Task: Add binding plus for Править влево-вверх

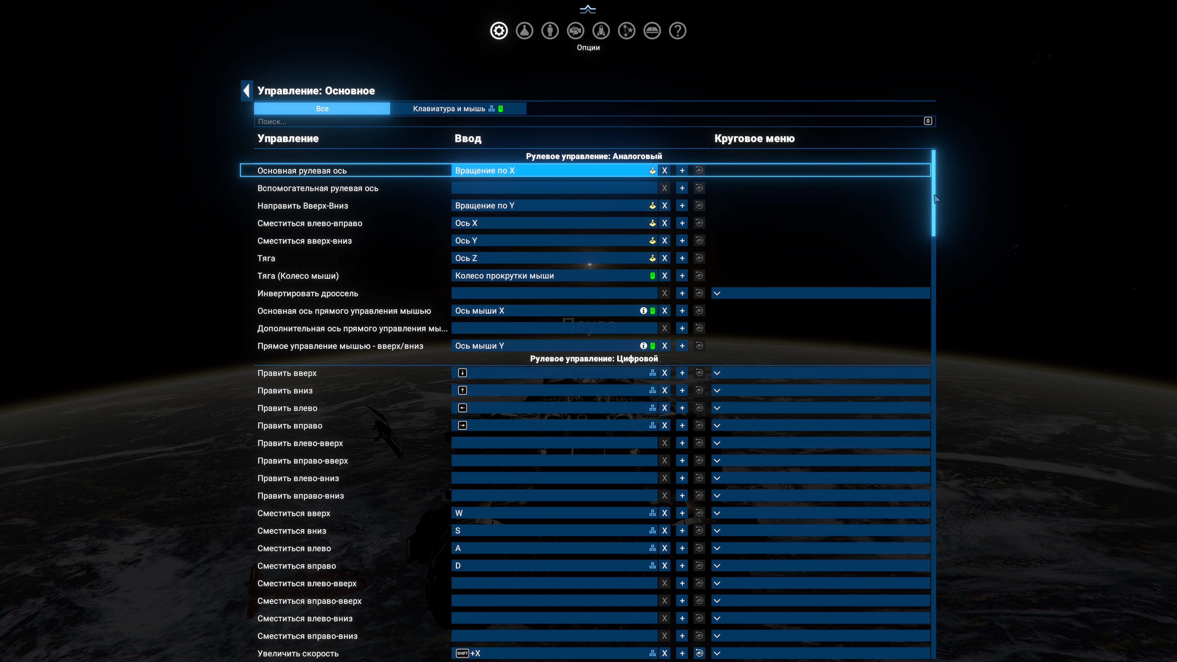Action: (x=682, y=443)
